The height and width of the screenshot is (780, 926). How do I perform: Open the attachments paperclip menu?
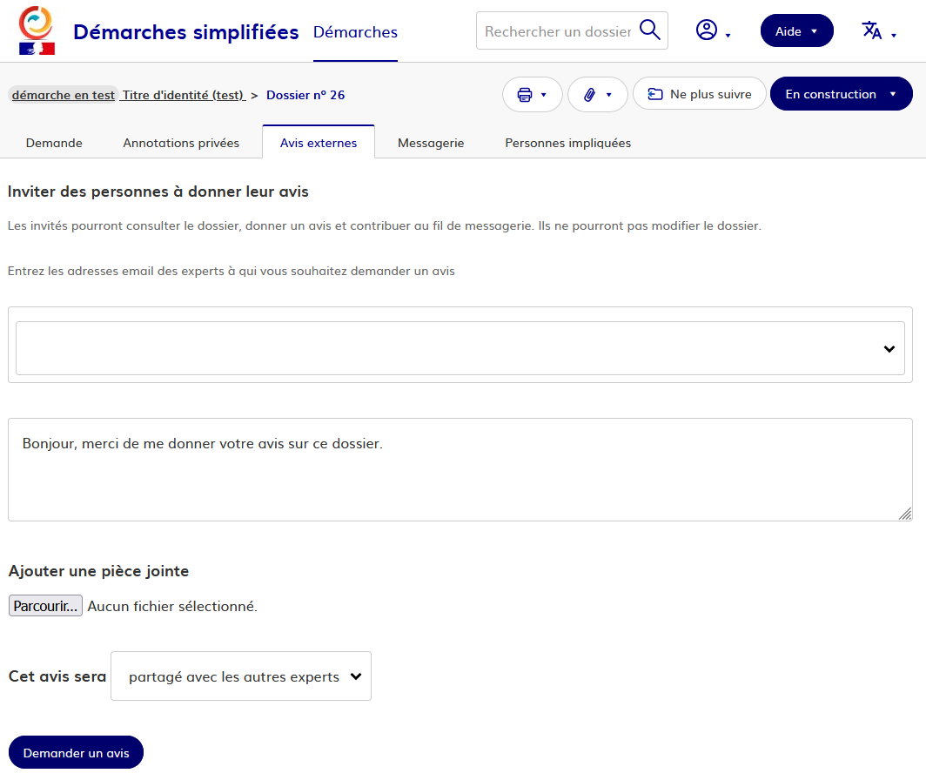[x=597, y=94]
